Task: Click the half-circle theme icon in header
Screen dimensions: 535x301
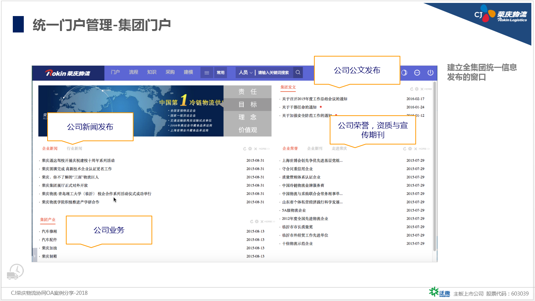Action: (404, 73)
